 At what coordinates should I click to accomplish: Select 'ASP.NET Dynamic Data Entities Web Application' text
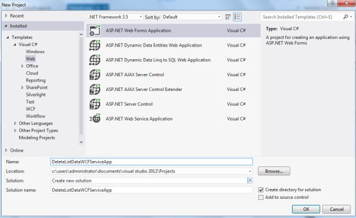tap(154, 45)
